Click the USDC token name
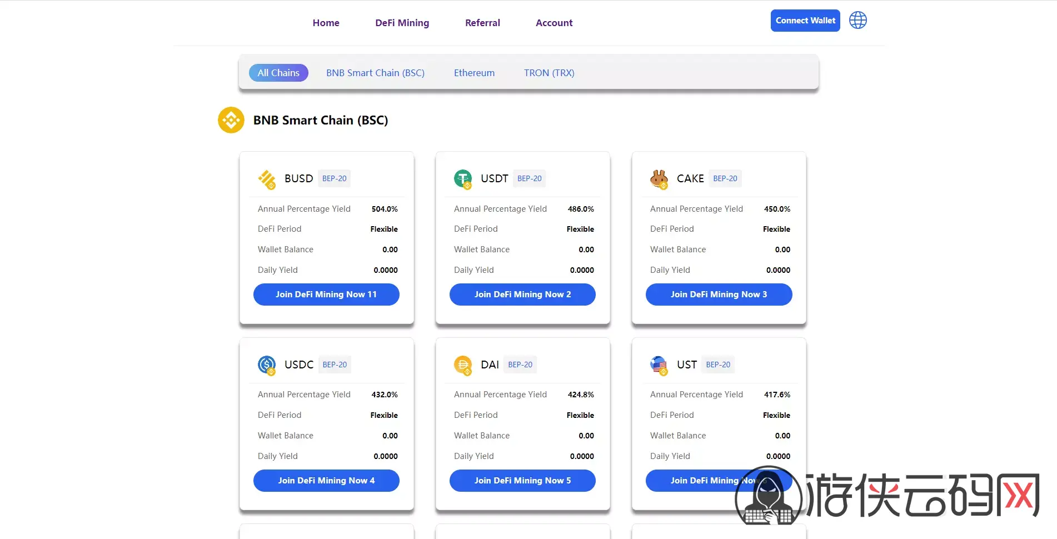 (299, 365)
